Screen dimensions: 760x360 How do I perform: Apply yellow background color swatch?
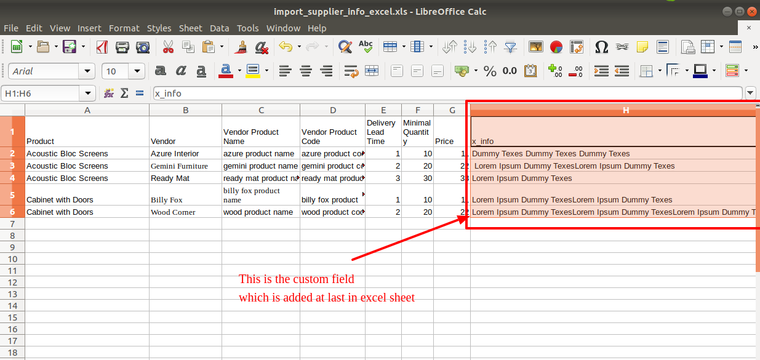[253, 71]
